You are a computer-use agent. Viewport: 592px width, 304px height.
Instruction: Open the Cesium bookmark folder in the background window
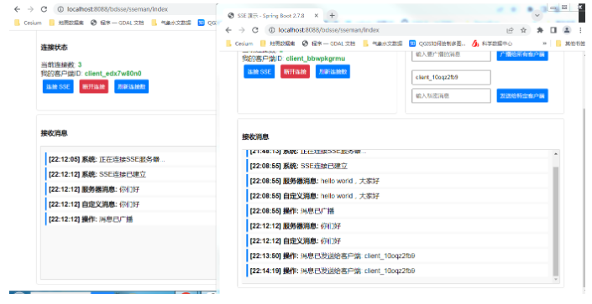point(28,23)
